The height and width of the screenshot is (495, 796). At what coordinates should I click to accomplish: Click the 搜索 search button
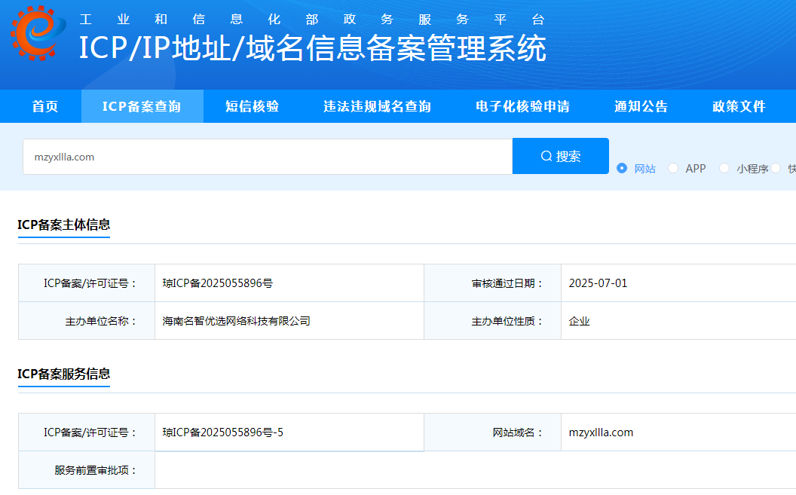point(561,156)
